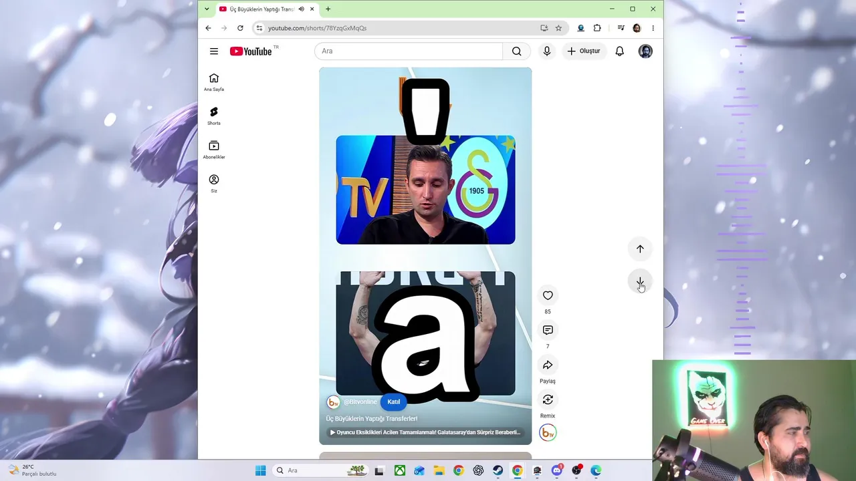Open the Chrome profile avatar

pos(637,28)
